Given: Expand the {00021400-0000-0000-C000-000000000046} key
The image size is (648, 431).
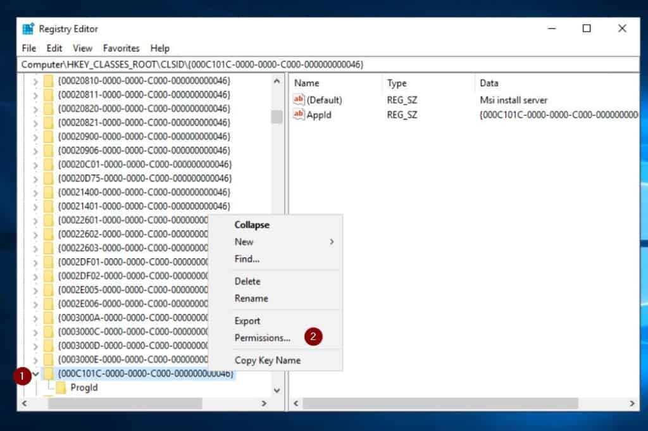Looking at the screenshot, I should click(35, 193).
